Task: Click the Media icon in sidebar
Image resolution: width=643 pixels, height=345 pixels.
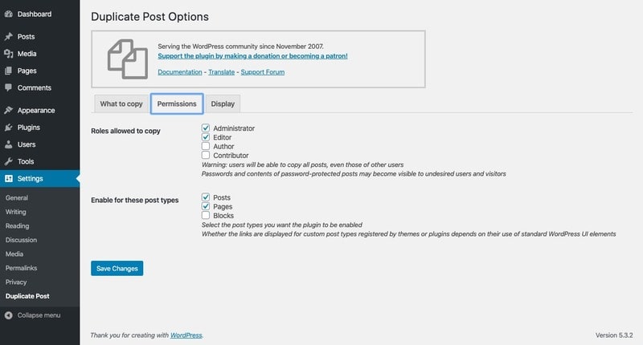Action: [8, 54]
